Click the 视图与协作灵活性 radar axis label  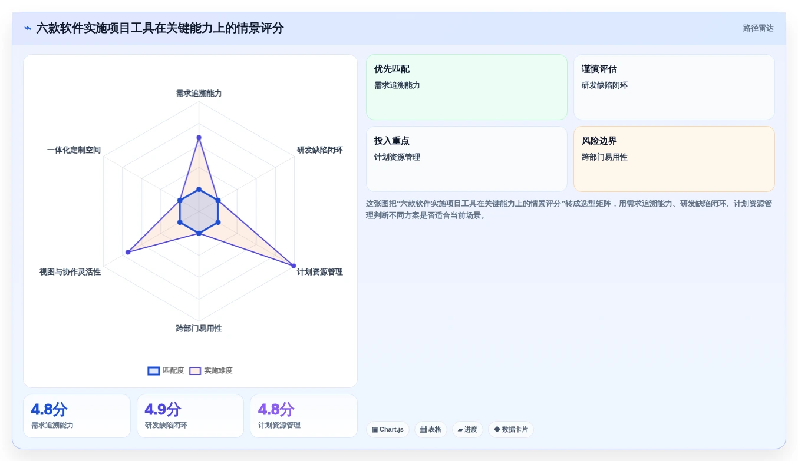pos(70,272)
